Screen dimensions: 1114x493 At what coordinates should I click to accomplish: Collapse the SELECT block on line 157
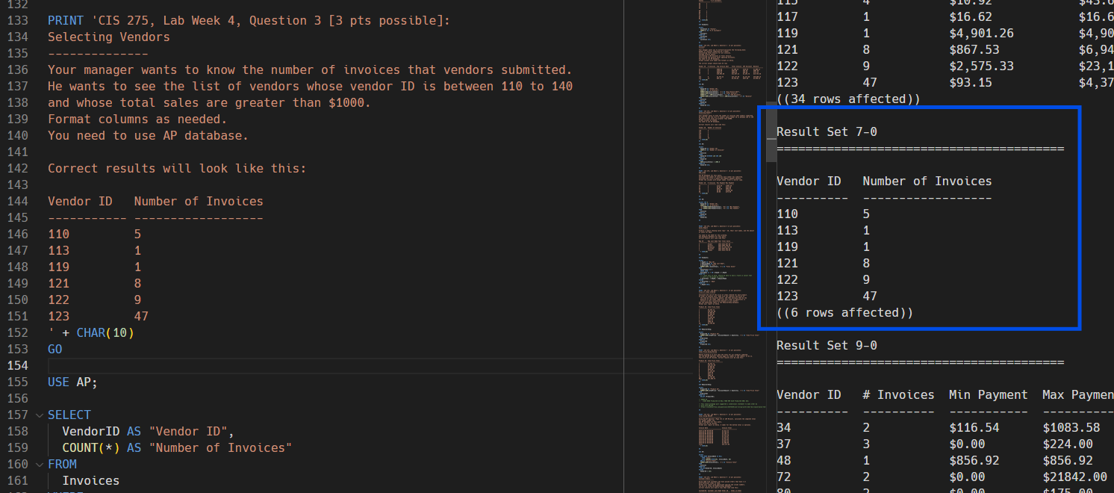pos(39,415)
